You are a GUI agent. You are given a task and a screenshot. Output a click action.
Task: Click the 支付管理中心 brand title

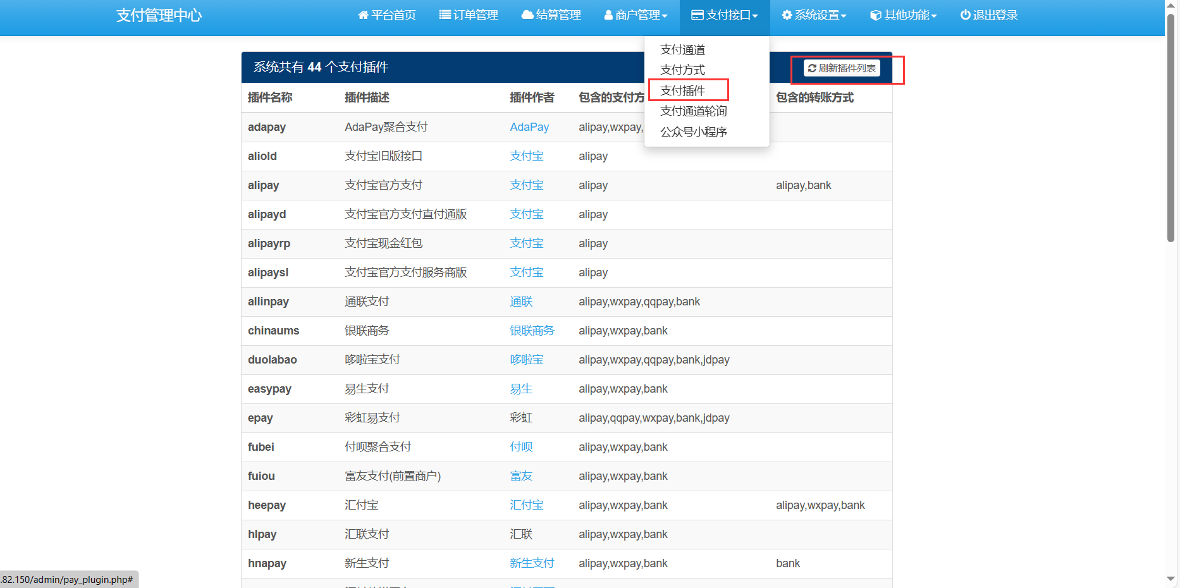point(159,15)
